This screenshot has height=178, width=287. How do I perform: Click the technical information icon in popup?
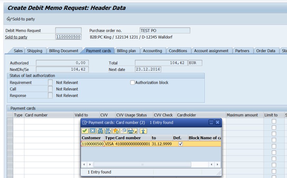coord(143,131)
